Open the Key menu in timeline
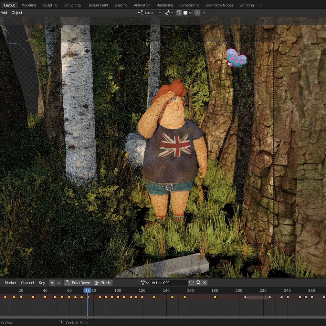 coord(42,283)
